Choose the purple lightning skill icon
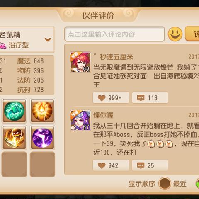Screen dimensions: 199x199 pyautogui.click(x=42, y=138)
